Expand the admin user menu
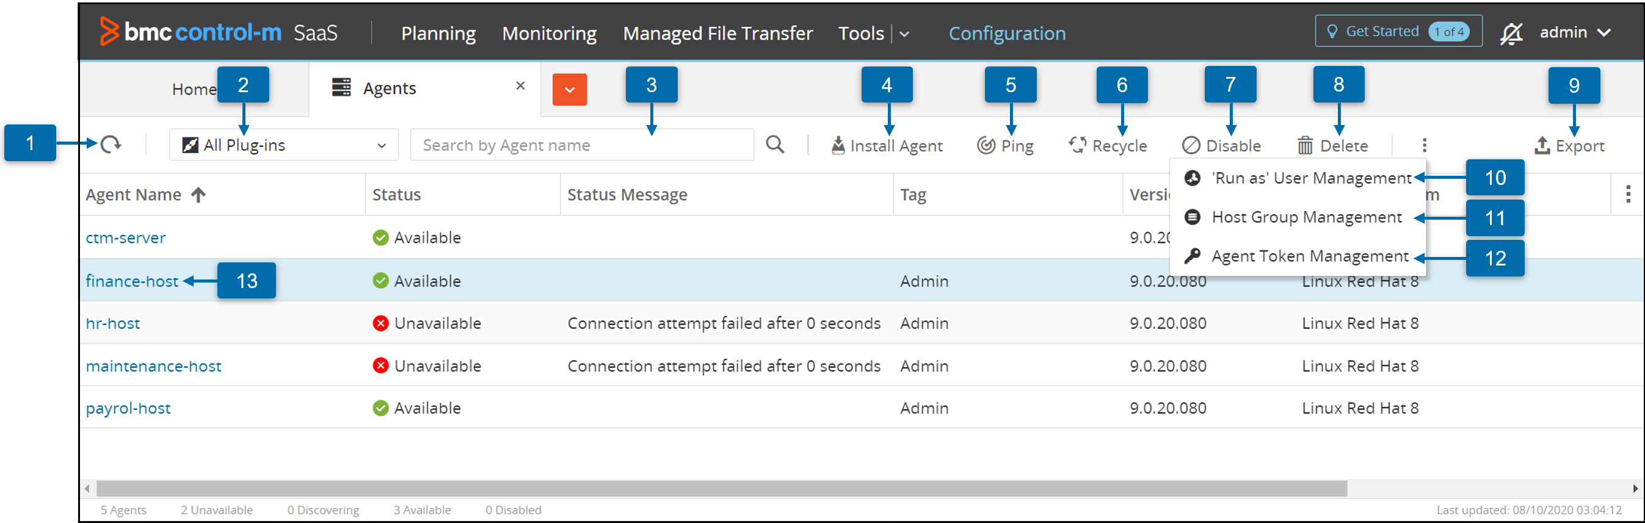This screenshot has width=1645, height=523. pyautogui.click(x=1575, y=32)
